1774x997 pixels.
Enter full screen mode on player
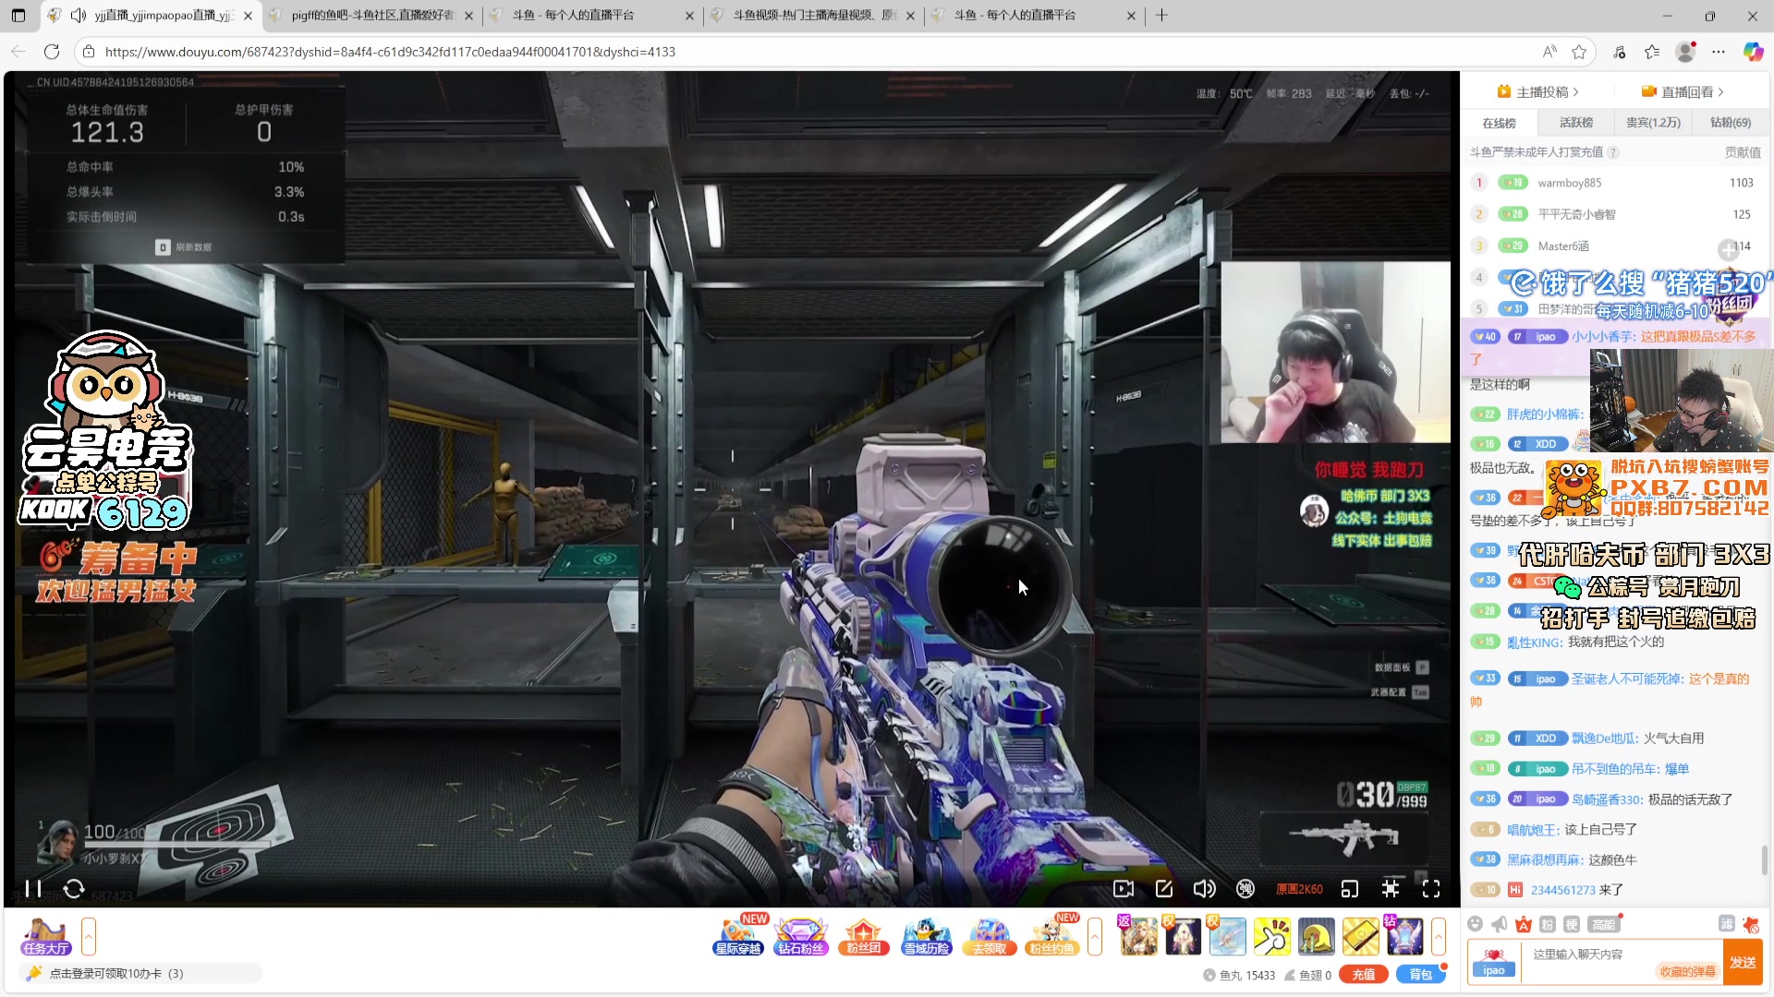click(1431, 888)
